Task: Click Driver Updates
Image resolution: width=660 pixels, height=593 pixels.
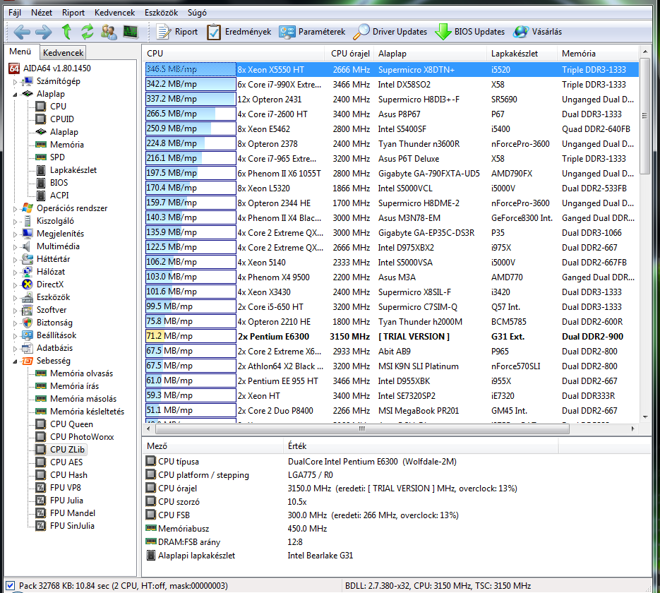Action: pos(390,32)
